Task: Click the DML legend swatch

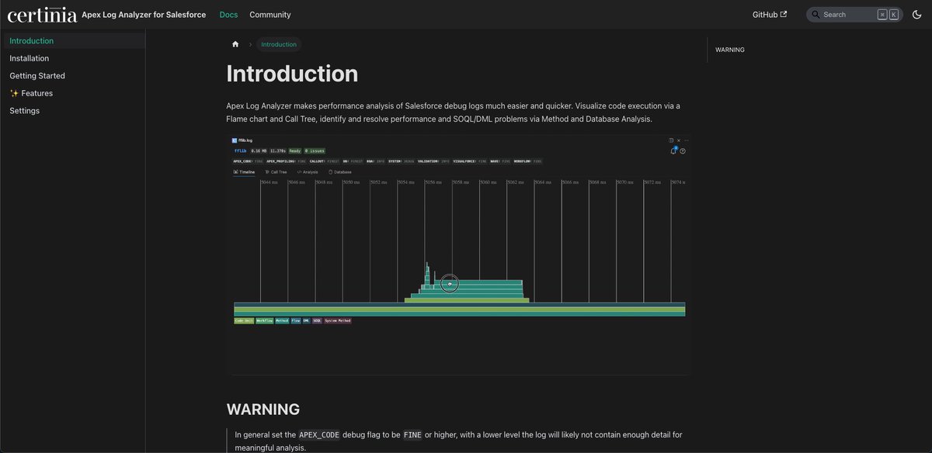Action: pos(306,320)
